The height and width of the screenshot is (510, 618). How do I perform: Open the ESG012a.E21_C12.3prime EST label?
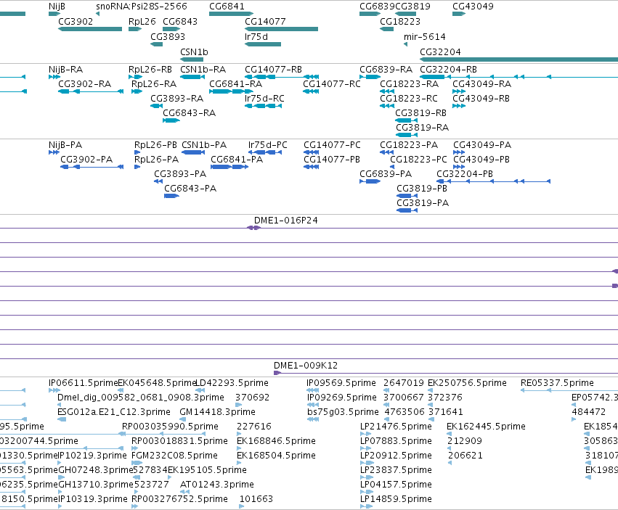[113, 412]
